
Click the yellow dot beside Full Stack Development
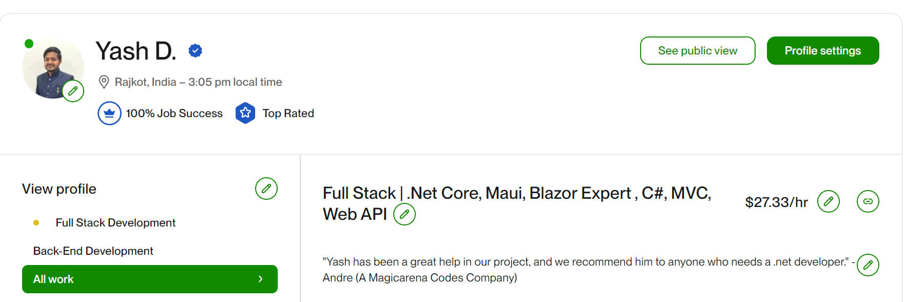point(36,223)
